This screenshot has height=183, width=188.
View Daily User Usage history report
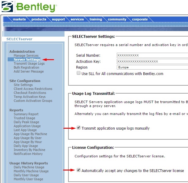(26, 175)
